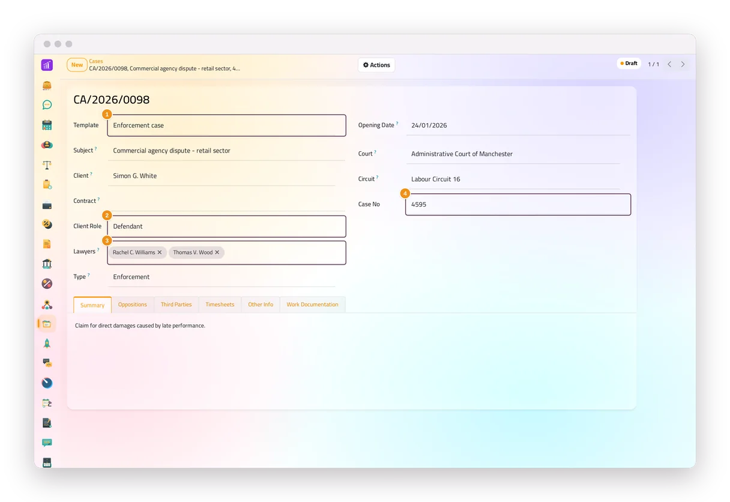Open the highlighted folder sidebar icon
Image resolution: width=730 pixels, height=502 pixels.
click(47, 324)
